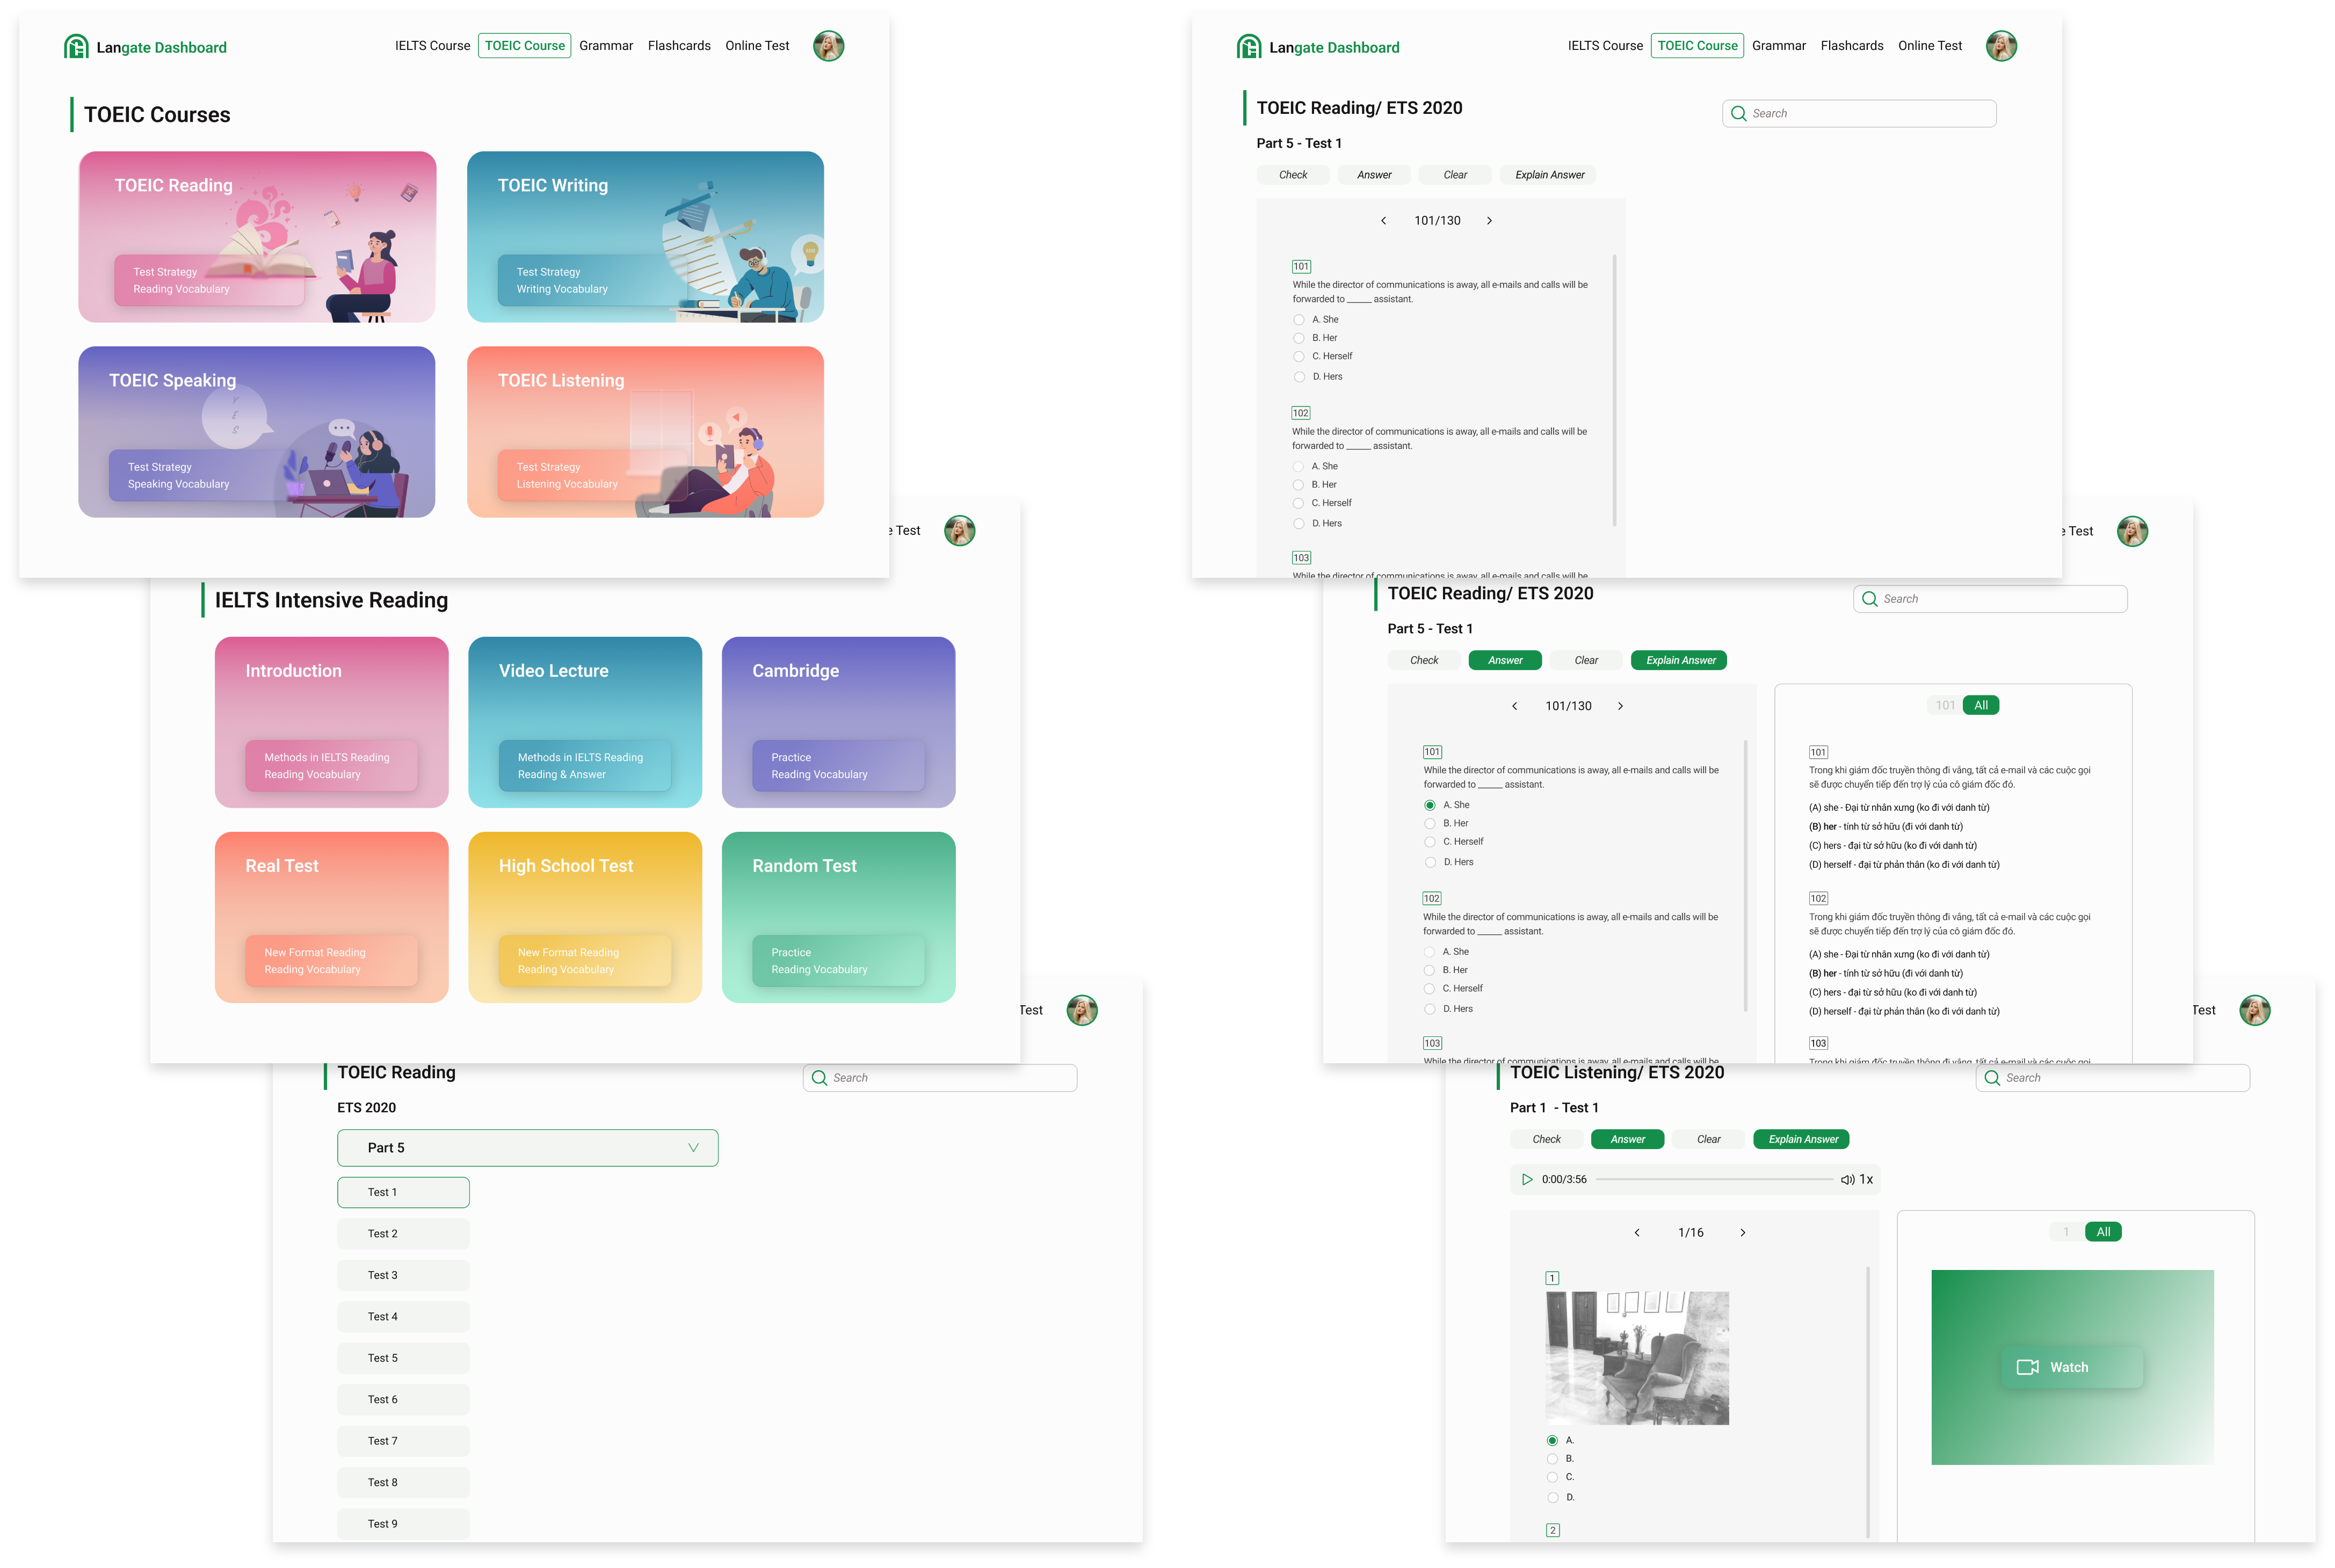Open High School Test card
The height and width of the screenshot is (1568, 2335).
585,917
